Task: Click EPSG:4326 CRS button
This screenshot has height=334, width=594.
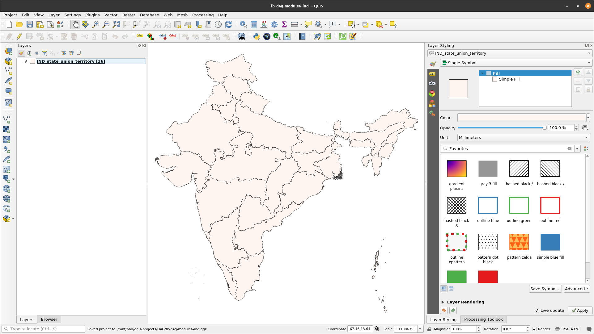Action: [x=567, y=329]
